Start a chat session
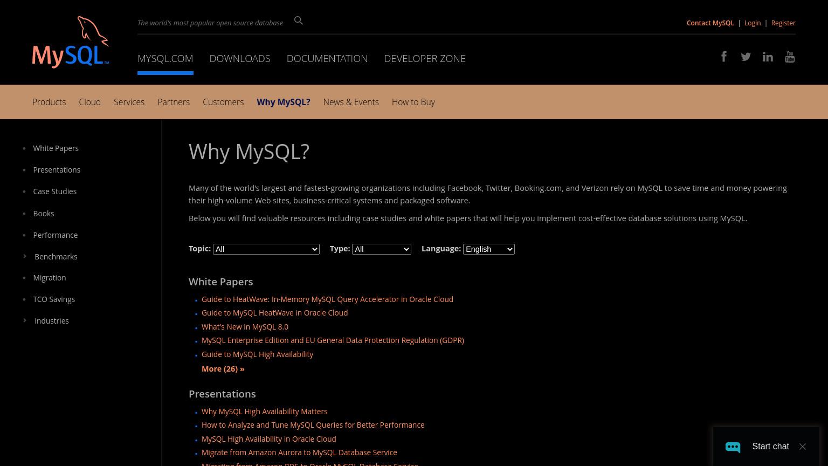 pyautogui.click(x=770, y=447)
